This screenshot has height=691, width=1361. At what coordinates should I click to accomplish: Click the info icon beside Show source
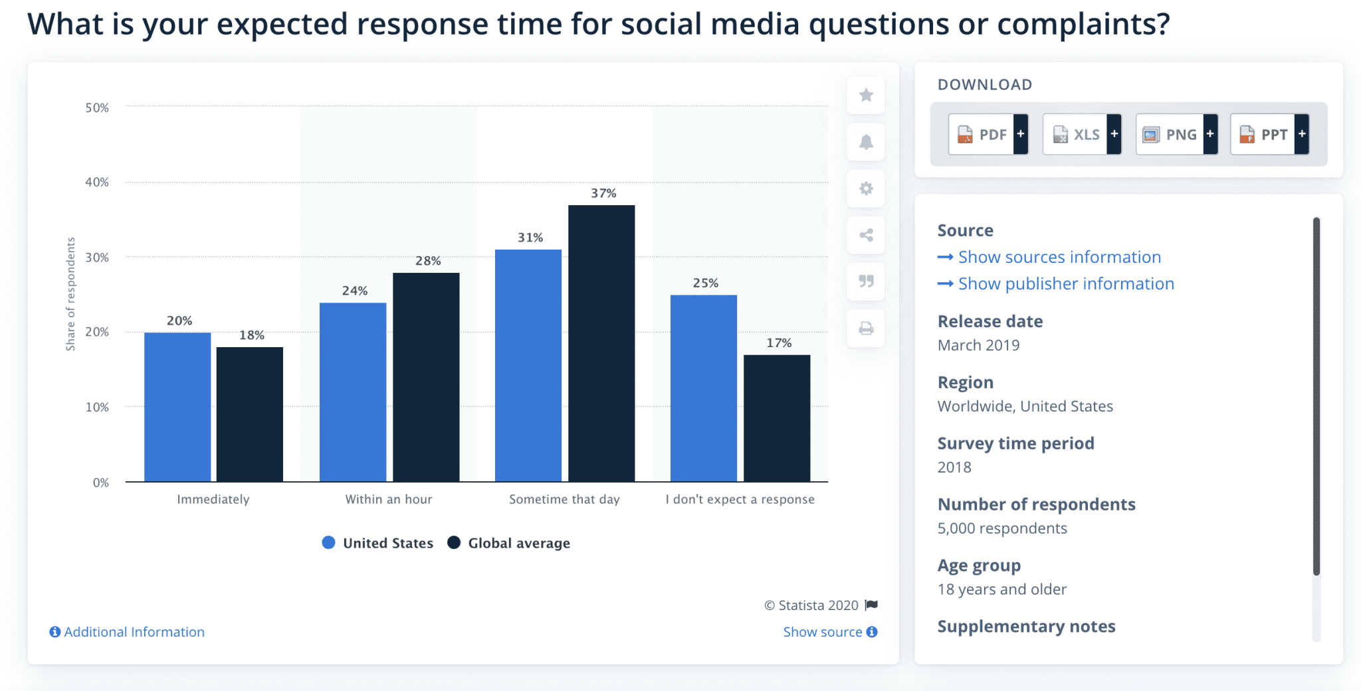872,632
